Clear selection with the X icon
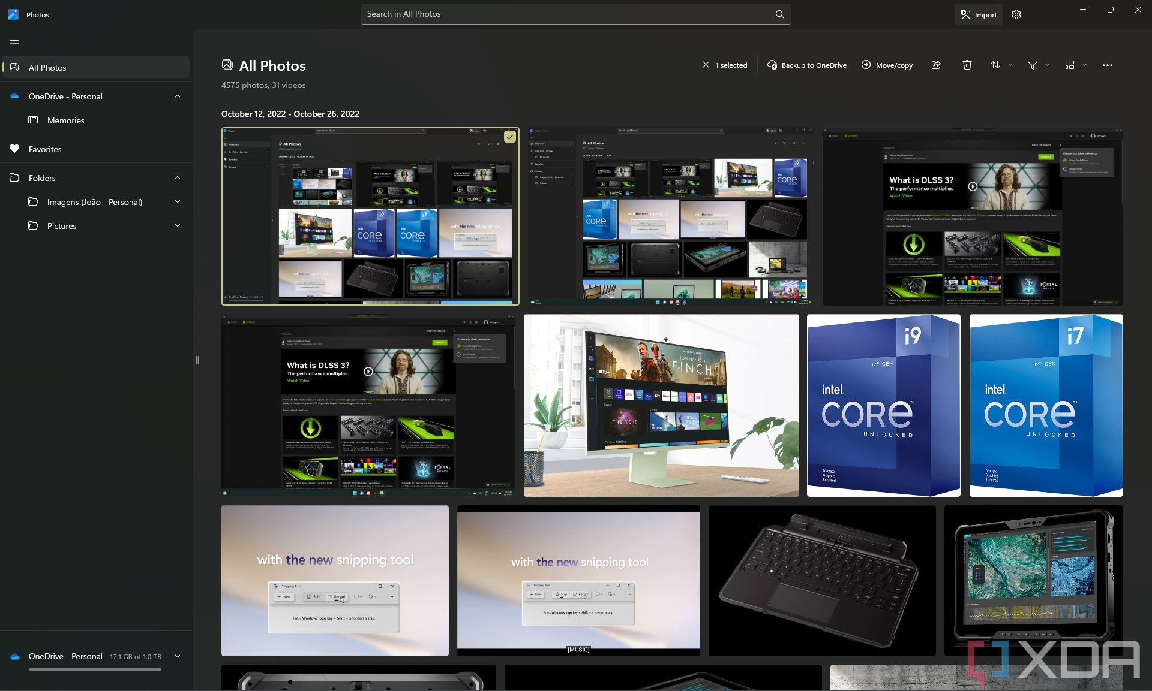1152x691 pixels. click(706, 65)
